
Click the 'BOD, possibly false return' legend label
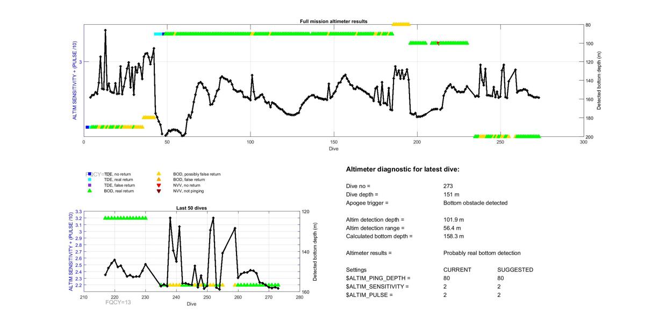[197, 174]
